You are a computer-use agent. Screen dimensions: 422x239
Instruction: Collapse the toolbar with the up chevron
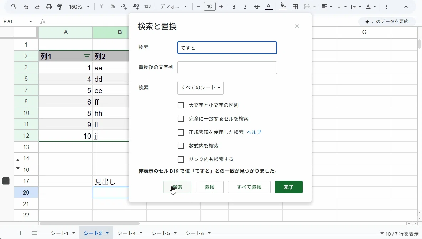406,7
